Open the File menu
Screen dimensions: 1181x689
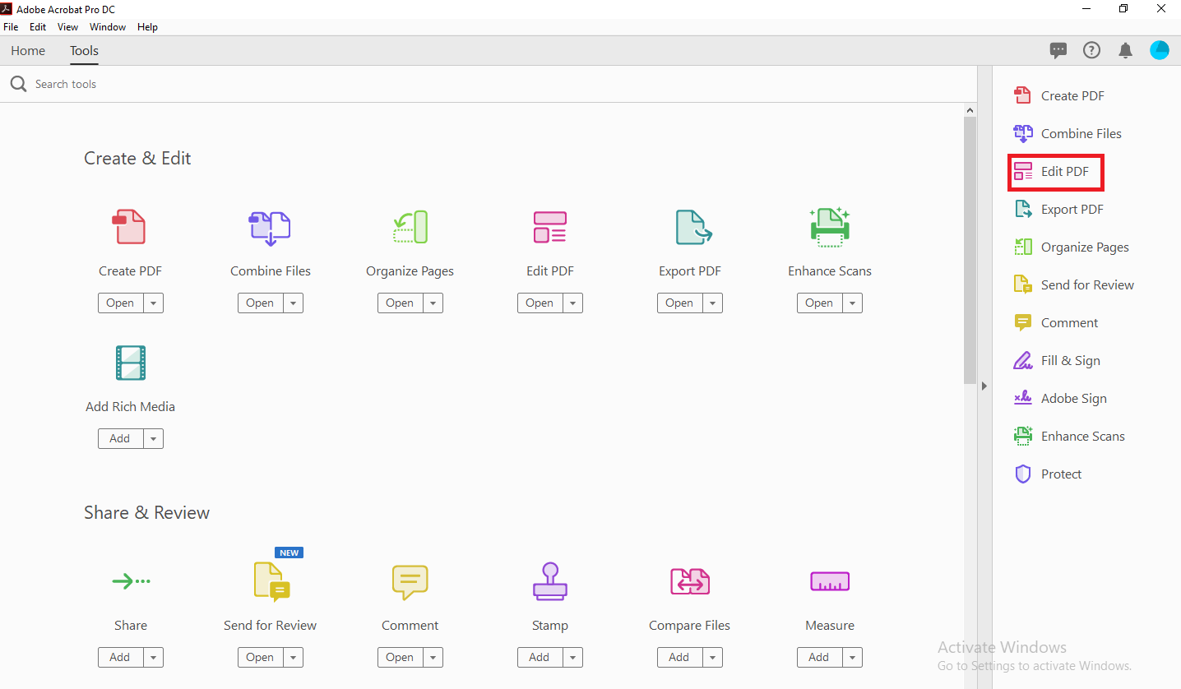tap(11, 27)
